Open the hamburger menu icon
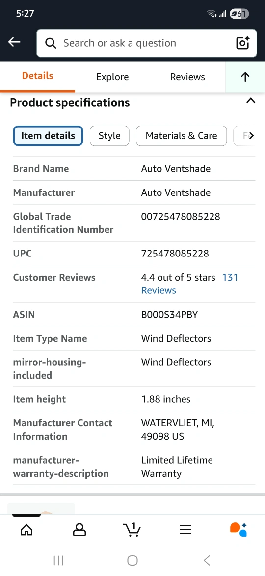Image resolution: width=265 pixels, height=576 pixels. click(x=185, y=529)
